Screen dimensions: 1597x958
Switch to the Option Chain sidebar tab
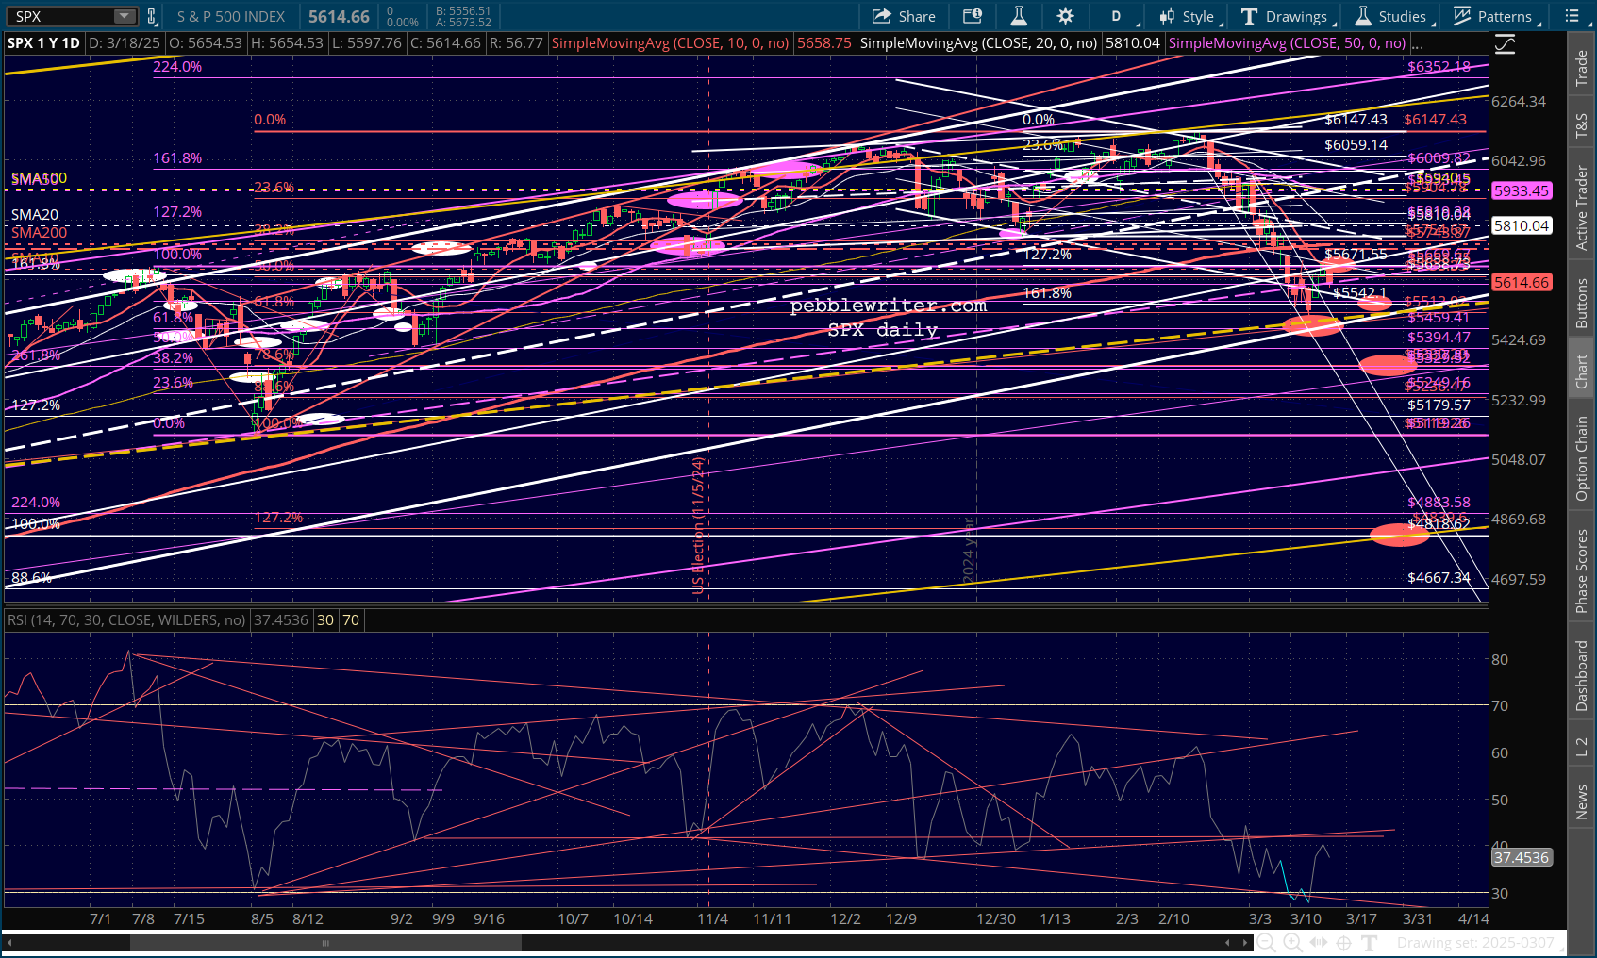[x=1581, y=458]
